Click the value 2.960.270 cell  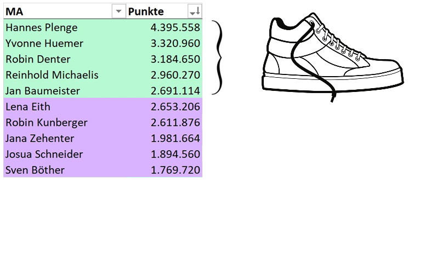pos(164,75)
